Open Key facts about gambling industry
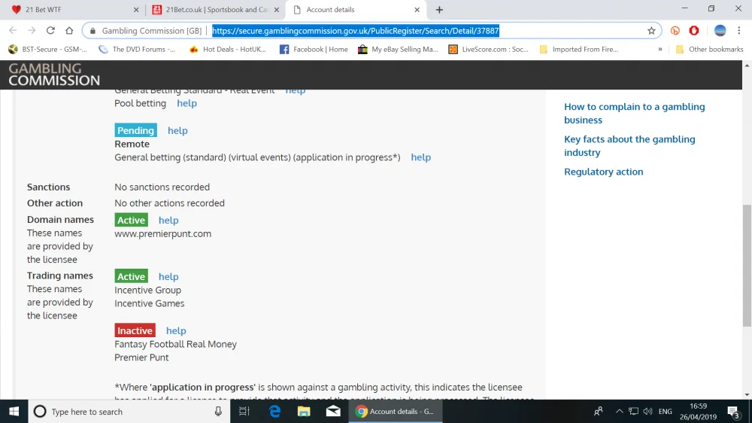This screenshot has width=752, height=423. click(629, 145)
